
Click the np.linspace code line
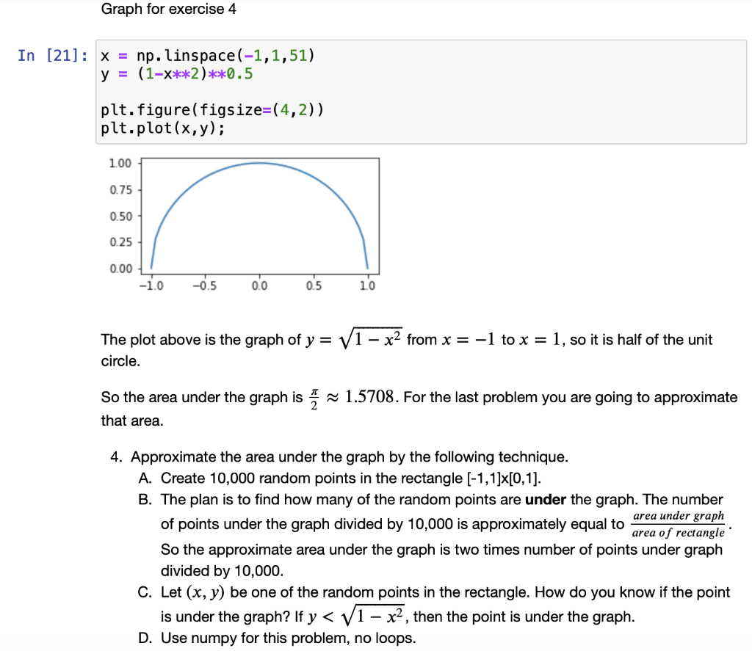point(206,54)
